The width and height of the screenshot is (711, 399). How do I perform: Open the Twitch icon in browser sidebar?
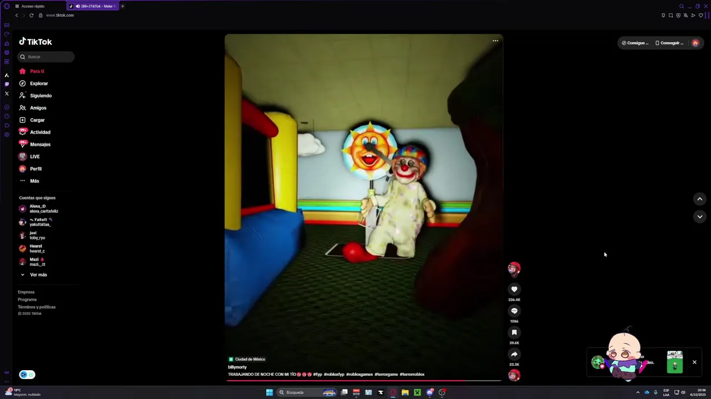pos(7,84)
